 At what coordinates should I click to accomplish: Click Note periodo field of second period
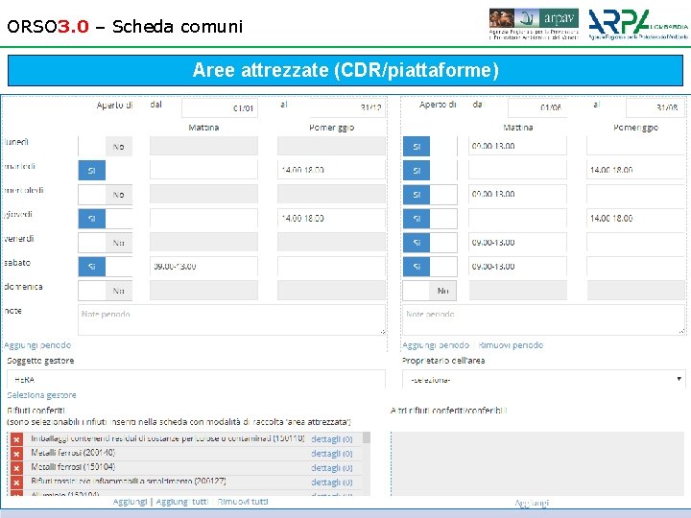click(x=544, y=319)
